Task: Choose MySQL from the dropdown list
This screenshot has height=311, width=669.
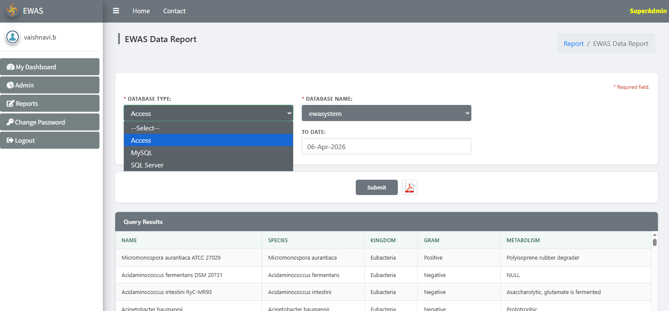Action: point(208,153)
